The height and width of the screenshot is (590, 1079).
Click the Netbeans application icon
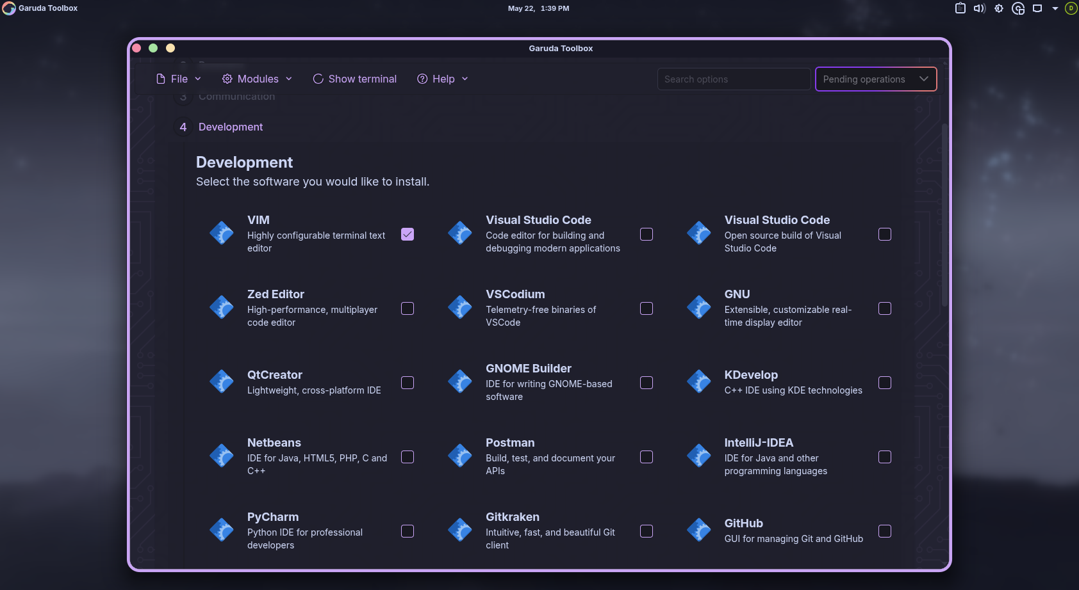pos(222,456)
